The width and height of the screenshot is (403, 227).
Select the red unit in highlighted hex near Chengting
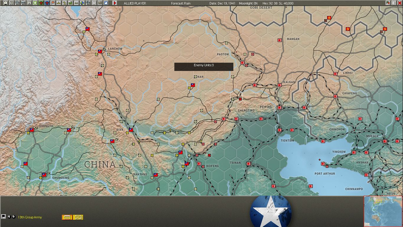(240, 99)
